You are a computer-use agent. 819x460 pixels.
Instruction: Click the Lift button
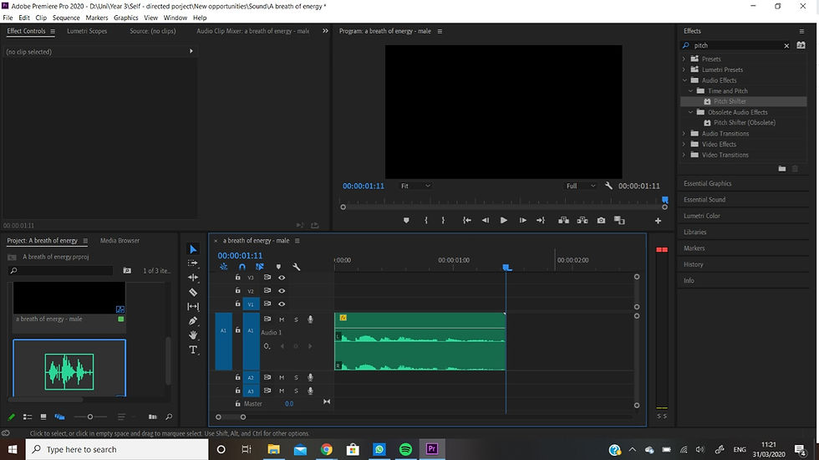pos(563,221)
